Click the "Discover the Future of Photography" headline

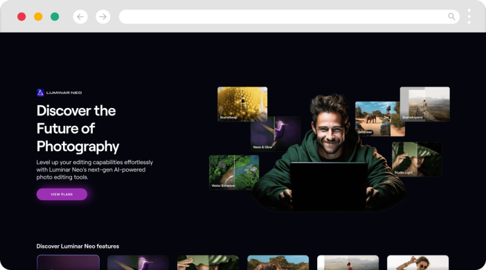click(x=78, y=128)
